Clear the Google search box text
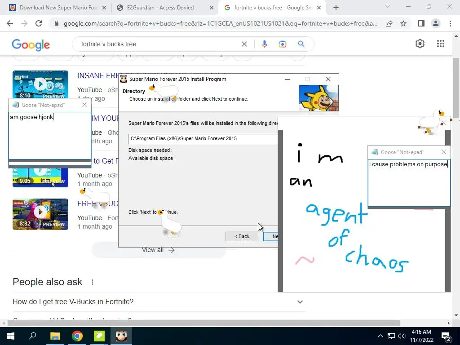 244,44
